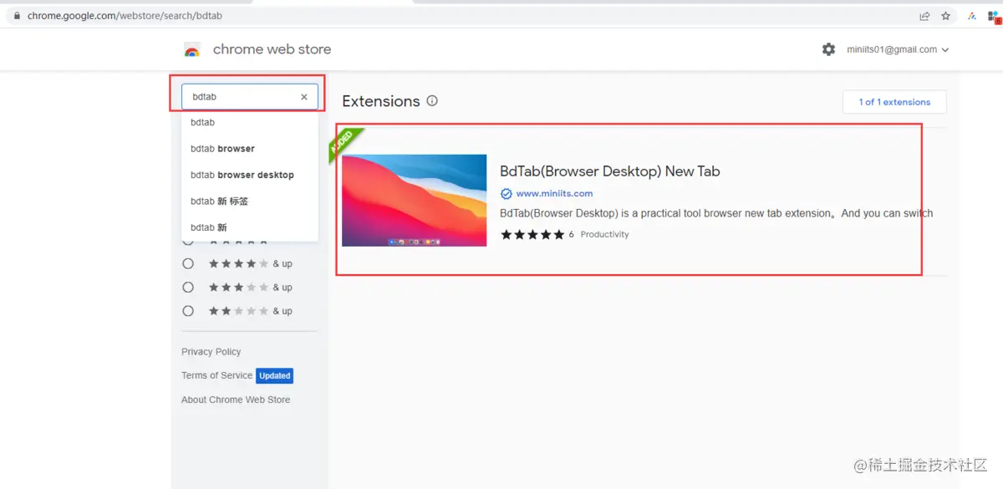This screenshot has height=489, width=1003.
Task: Click the browser address bar URL
Action: 125,15
